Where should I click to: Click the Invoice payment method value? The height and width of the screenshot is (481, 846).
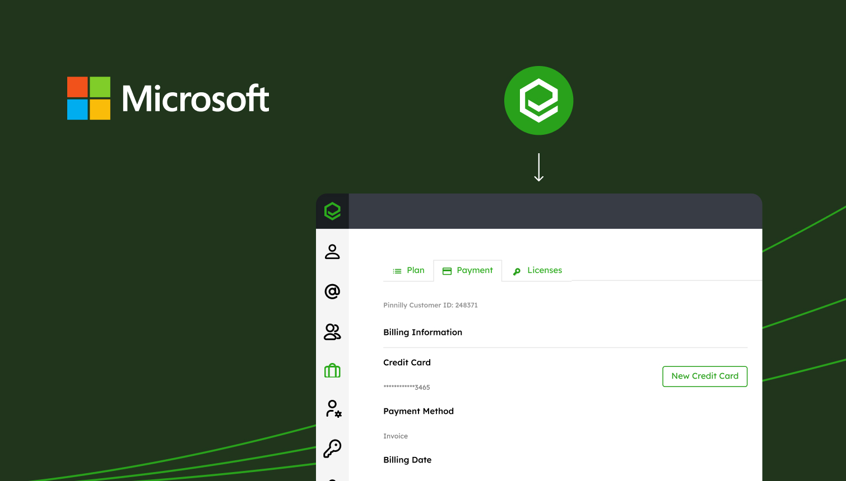click(x=396, y=436)
